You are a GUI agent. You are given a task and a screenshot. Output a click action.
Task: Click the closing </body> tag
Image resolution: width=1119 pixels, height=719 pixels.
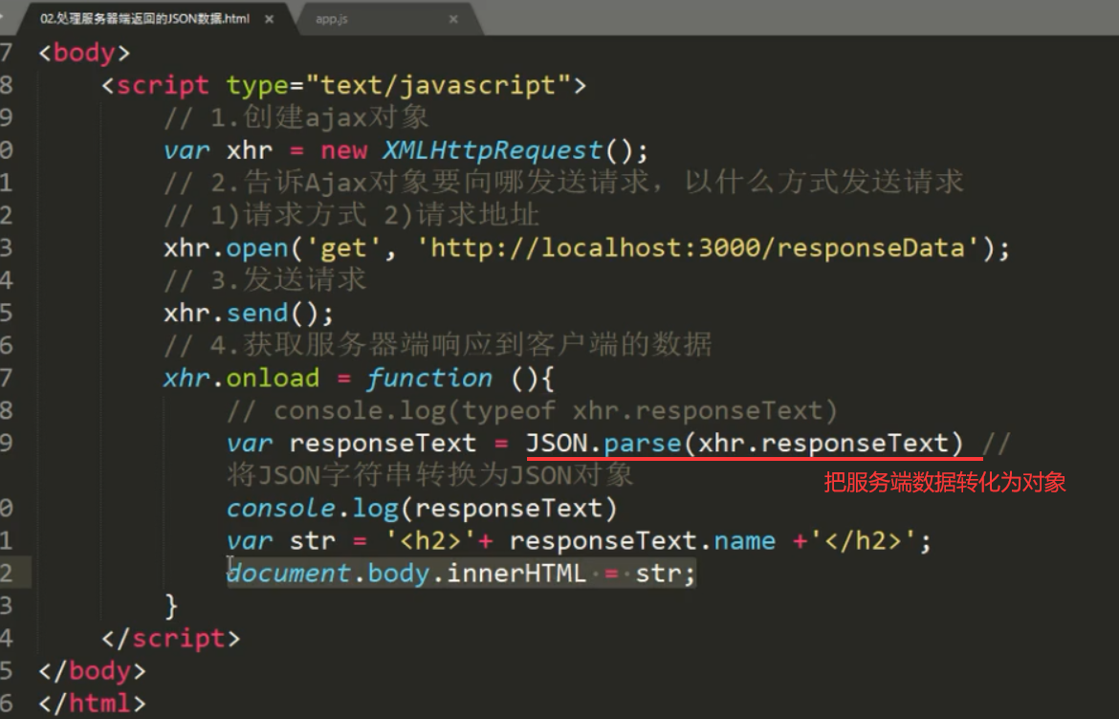tap(92, 670)
